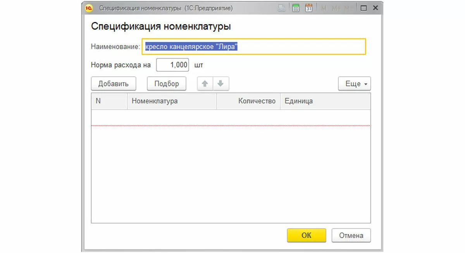The height and width of the screenshot is (253, 465).
Task: Cancel using the Отмена button
Action: 351,235
